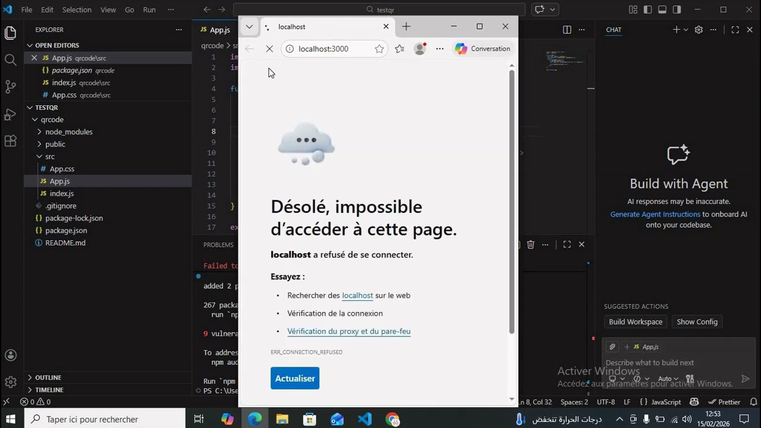Open Edge settings and more ellipsis menu
The height and width of the screenshot is (428, 761).
pos(440,49)
